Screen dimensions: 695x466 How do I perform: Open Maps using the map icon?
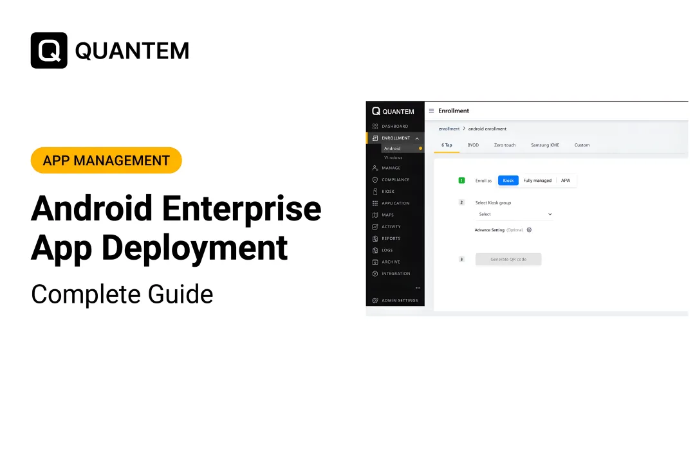click(x=375, y=215)
